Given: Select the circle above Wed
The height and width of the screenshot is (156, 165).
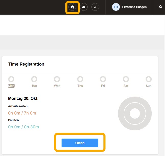Looking at the screenshot, I should pyautogui.click(x=57, y=79).
